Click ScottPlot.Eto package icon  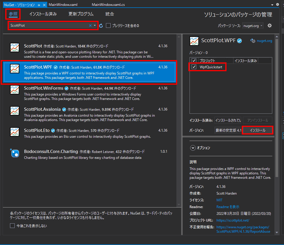point(15,132)
